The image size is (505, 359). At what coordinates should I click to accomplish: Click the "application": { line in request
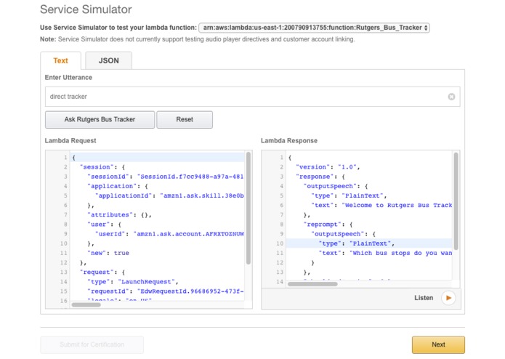pos(118,186)
